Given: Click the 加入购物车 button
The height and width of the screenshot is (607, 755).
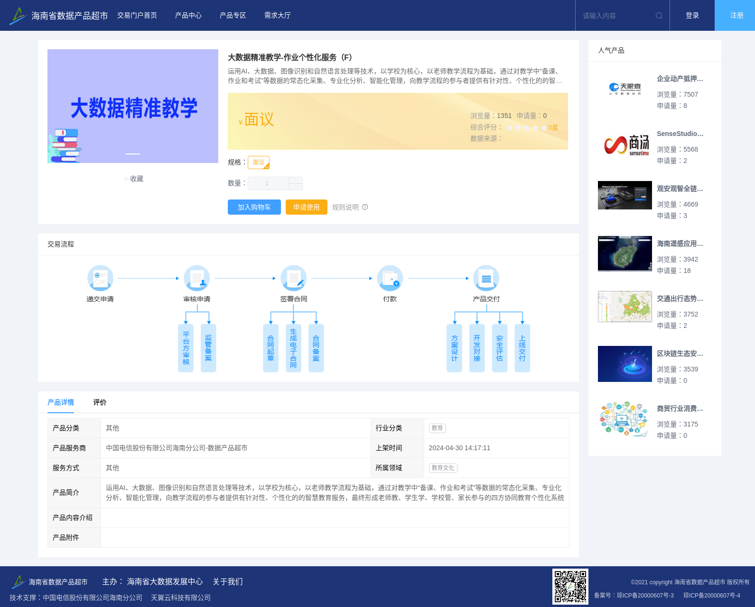Looking at the screenshot, I should pyautogui.click(x=254, y=207).
